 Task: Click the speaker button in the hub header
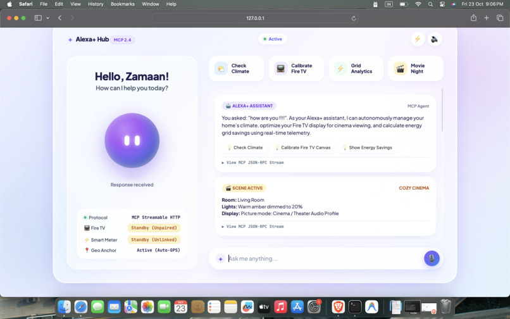pos(435,39)
